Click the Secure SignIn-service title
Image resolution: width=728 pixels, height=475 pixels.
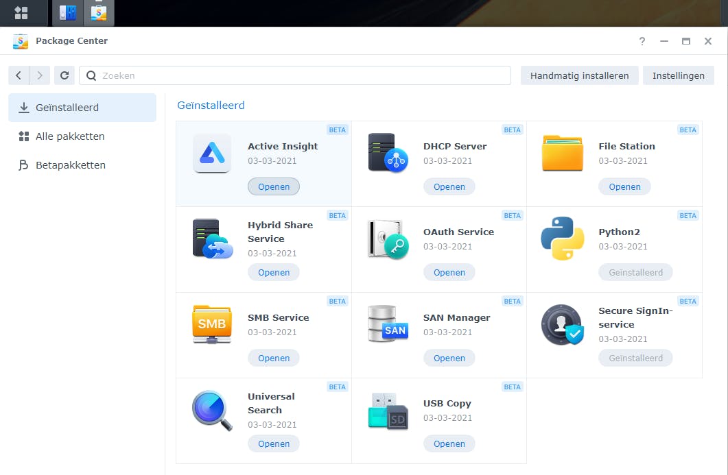[x=635, y=318]
